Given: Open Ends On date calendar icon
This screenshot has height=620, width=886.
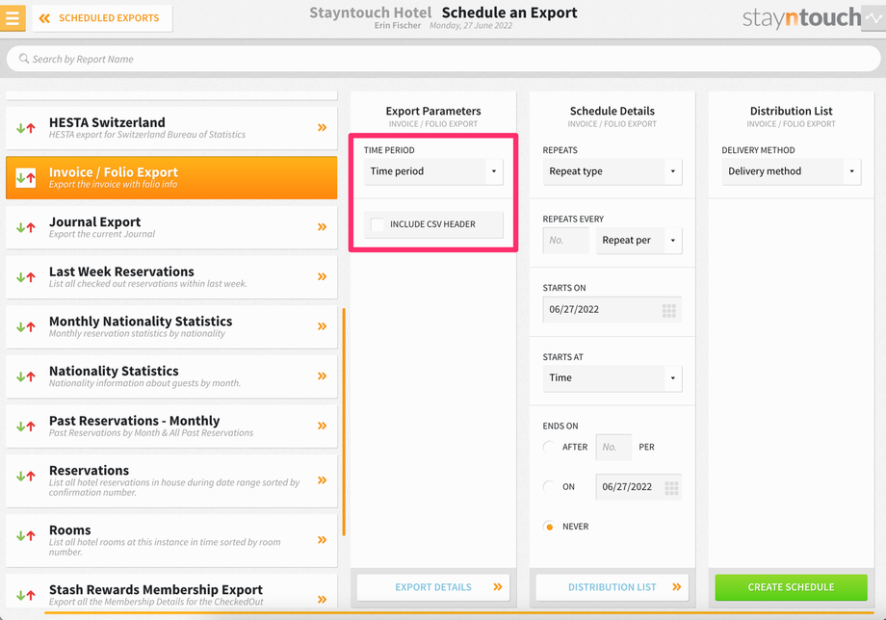Looking at the screenshot, I should [x=671, y=488].
